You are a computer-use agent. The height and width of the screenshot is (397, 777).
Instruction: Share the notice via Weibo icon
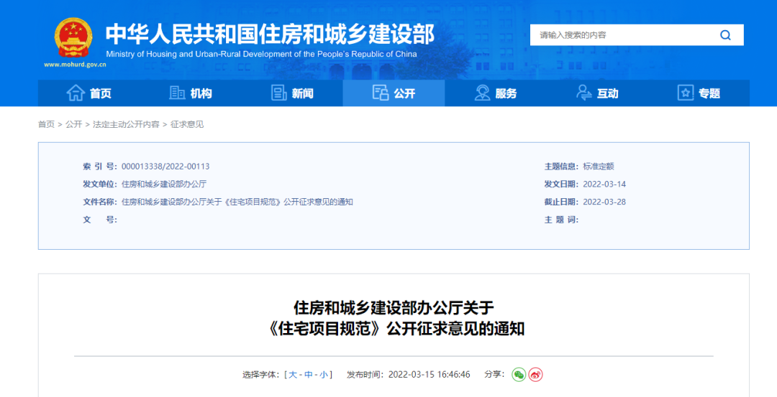point(535,375)
